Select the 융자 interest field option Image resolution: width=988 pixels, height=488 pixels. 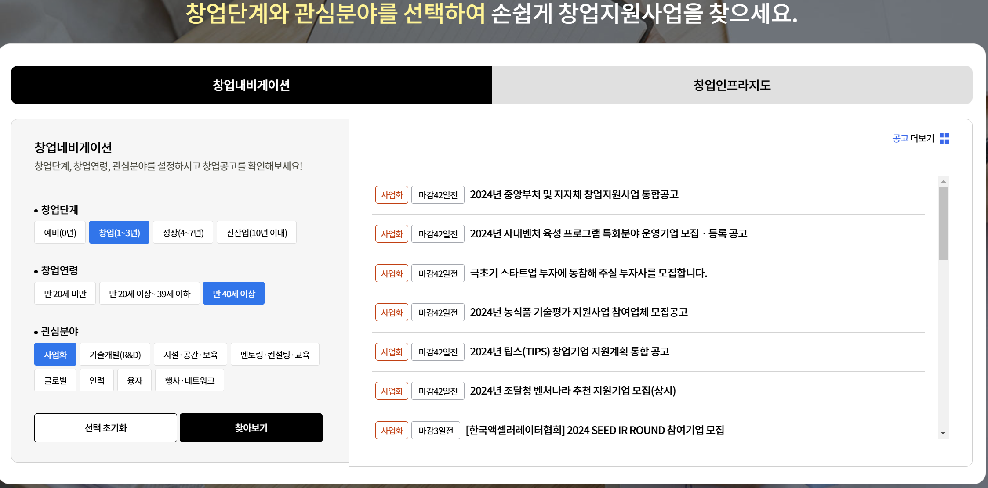click(134, 380)
